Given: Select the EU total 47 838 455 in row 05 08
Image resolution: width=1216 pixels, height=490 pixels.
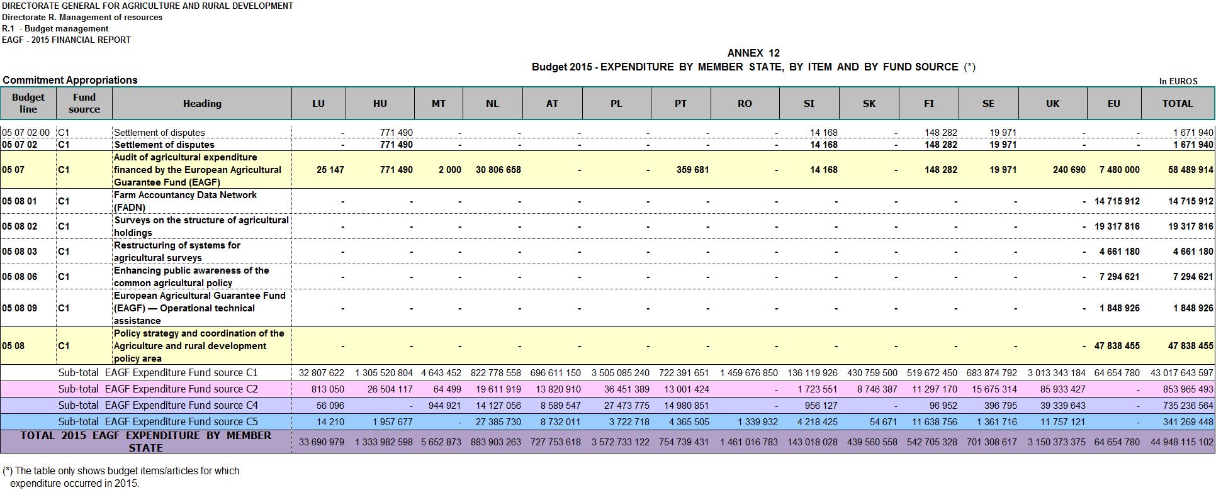Looking at the screenshot, I should pos(1117,346).
